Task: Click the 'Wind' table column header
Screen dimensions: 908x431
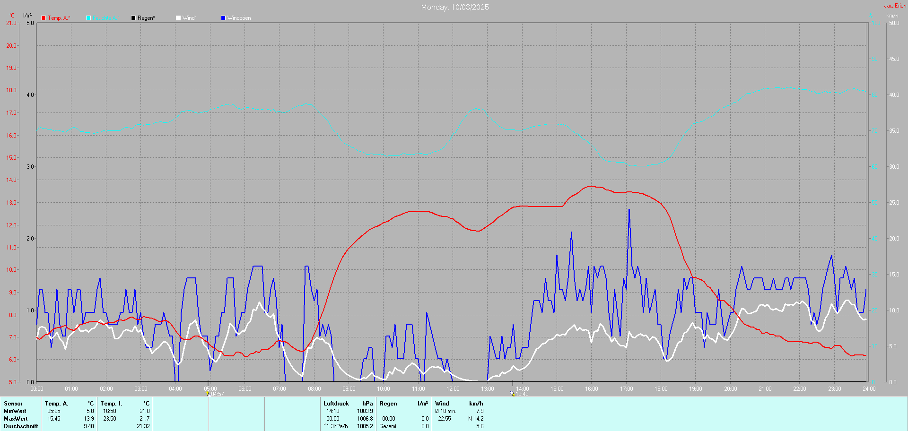Action: coord(442,404)
